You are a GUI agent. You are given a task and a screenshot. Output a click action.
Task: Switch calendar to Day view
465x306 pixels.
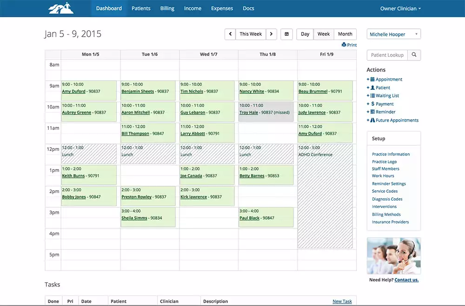[305, 34]
